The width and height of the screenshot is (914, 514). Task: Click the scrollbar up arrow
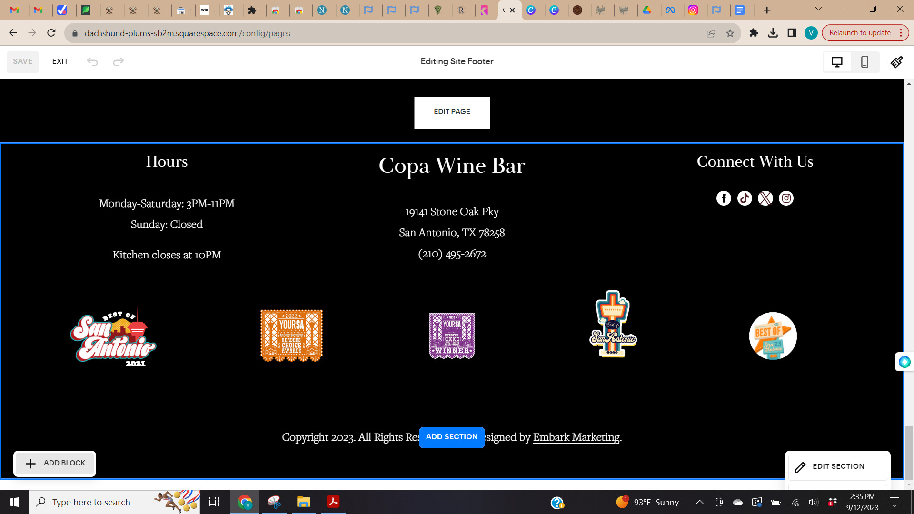(x=909, y=84)
